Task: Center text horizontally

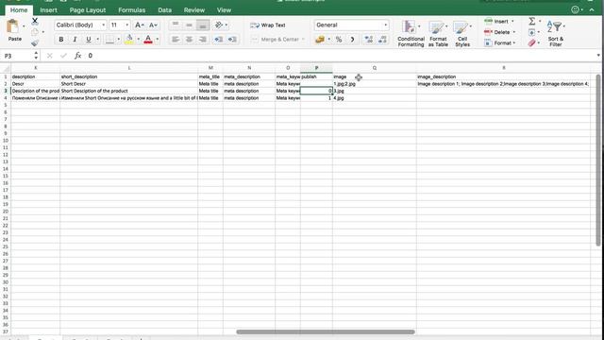Action: 189,40
